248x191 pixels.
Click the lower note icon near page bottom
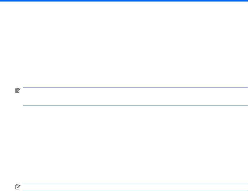(18, 186)
